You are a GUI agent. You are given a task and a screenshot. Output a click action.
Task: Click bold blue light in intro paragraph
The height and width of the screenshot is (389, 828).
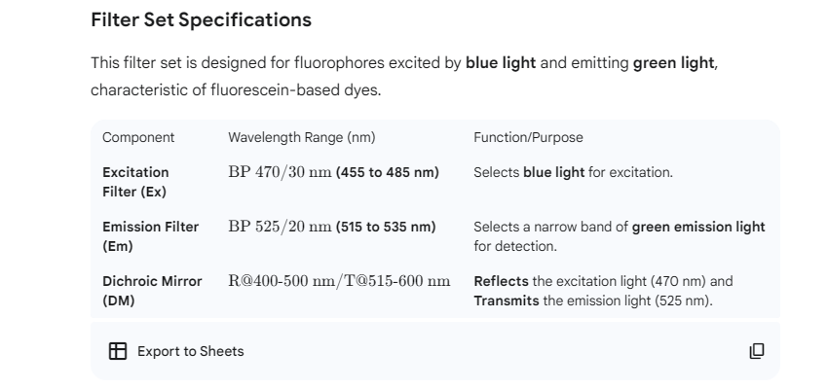tap(501, 63)
